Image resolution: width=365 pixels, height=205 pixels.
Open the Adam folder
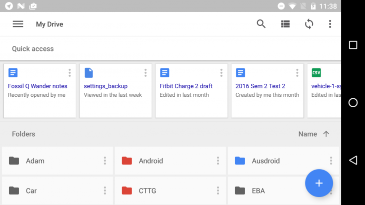click(57, 161)
